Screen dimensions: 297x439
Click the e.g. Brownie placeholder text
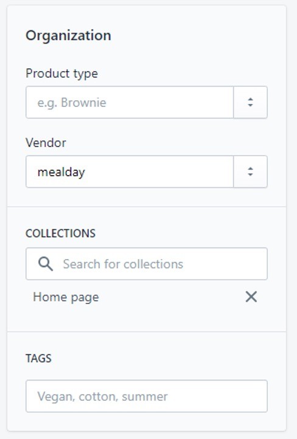[72, 103]
